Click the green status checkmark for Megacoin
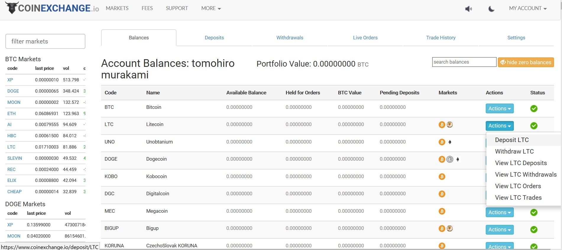 tap(534, 212)
